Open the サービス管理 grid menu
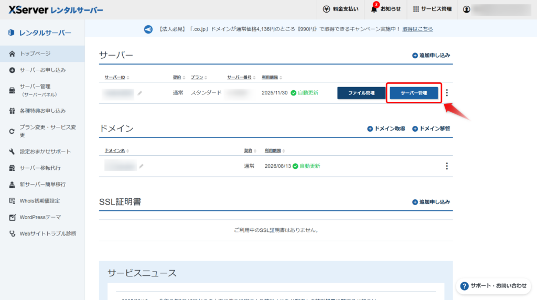The width and height of the screenshot is (537, 300). pyautogui.click(x=432, y=9)
